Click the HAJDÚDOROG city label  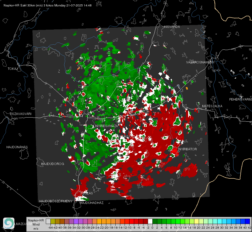pyautogui.click(x=53, y=164)
